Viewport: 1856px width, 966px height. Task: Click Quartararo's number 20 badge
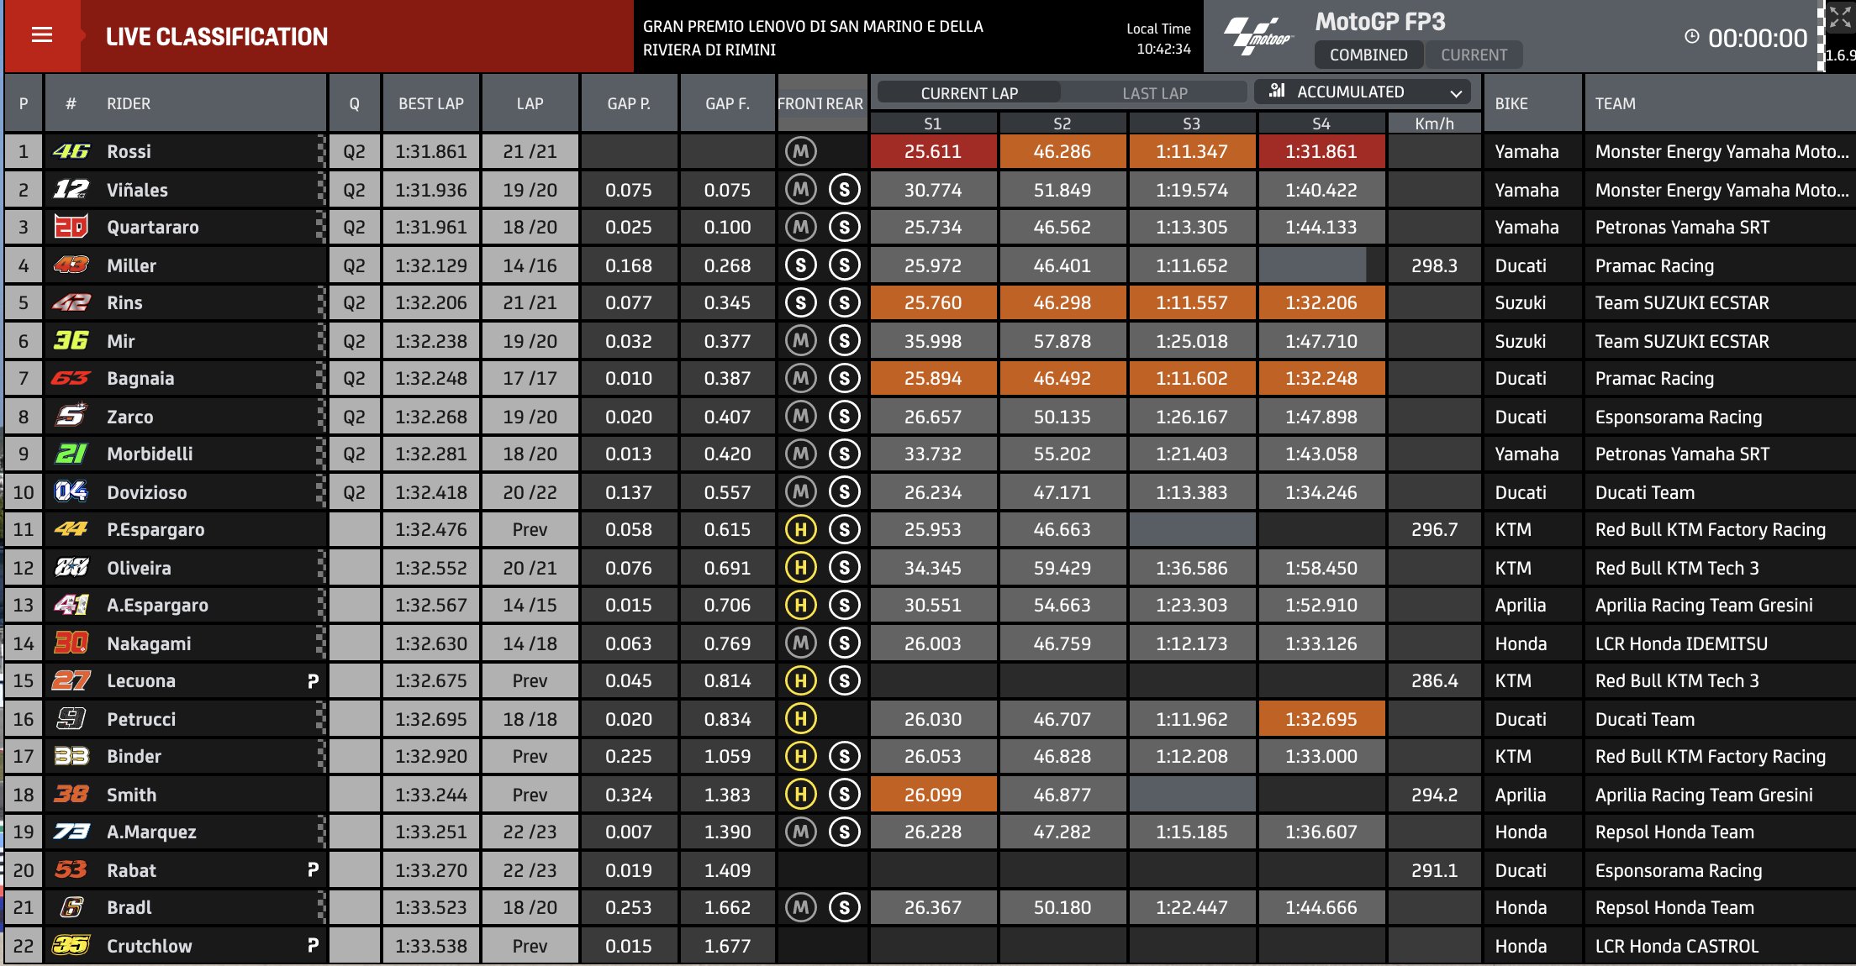tap(71, 227)
